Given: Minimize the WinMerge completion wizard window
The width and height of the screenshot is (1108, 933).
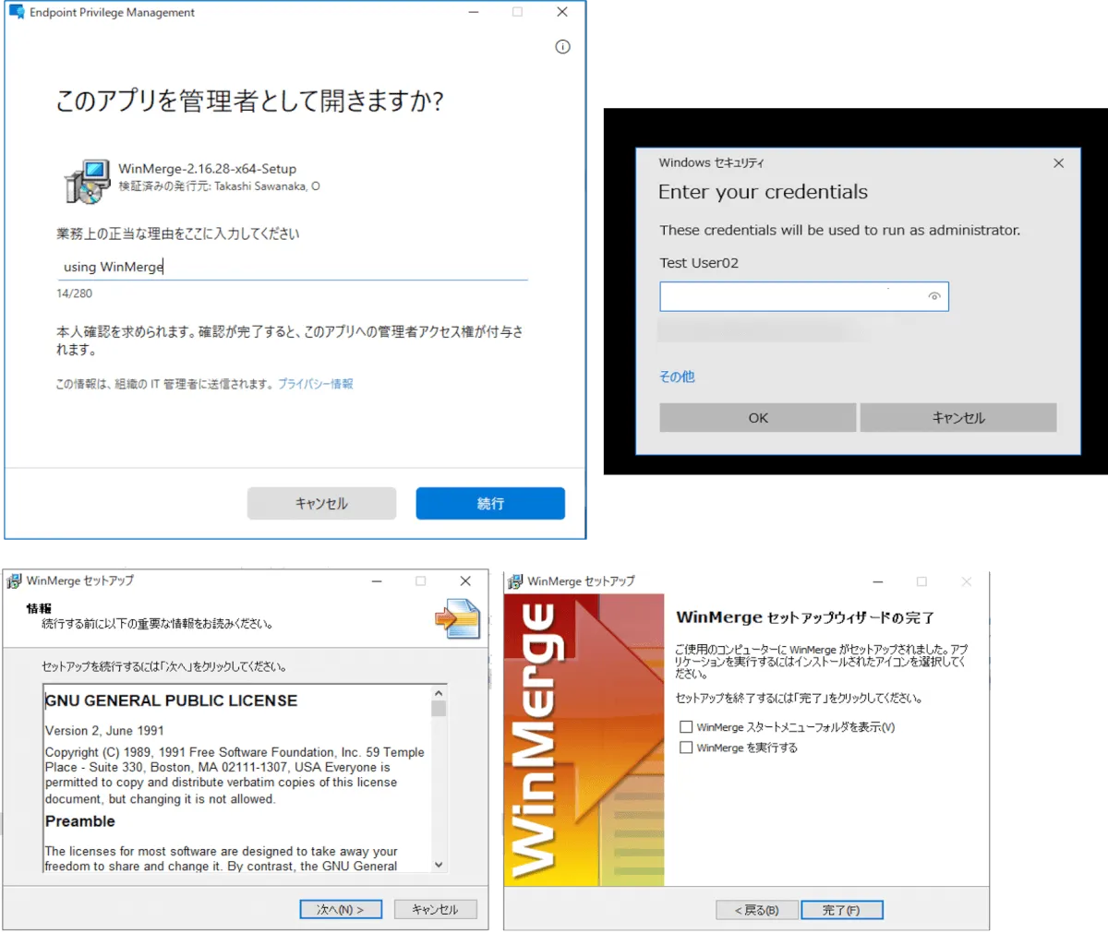Looking at the screenshot, I should point(878,581).
